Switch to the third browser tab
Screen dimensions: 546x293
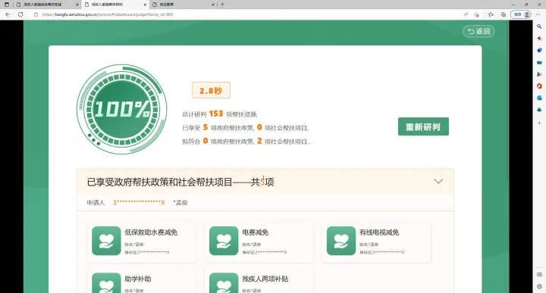[184, 5]
